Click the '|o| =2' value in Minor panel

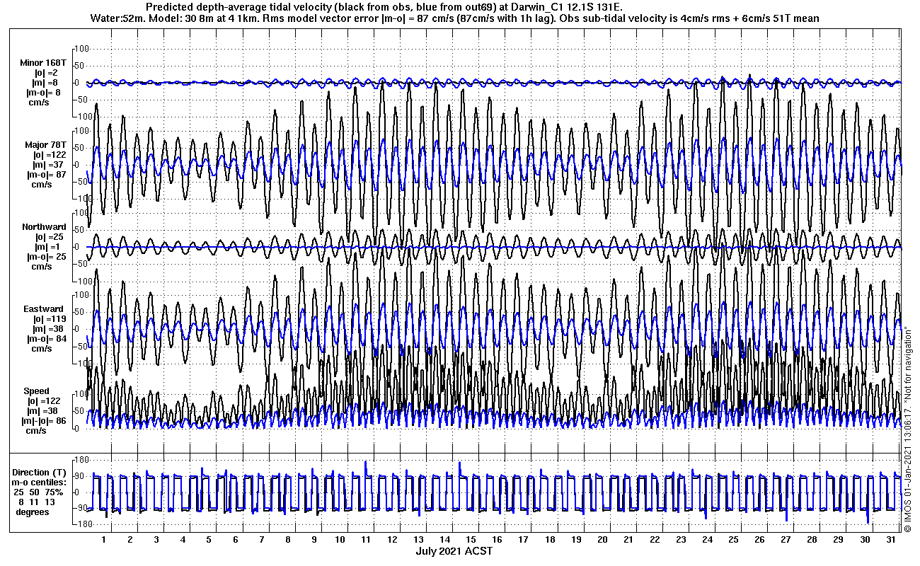point(46,73)
